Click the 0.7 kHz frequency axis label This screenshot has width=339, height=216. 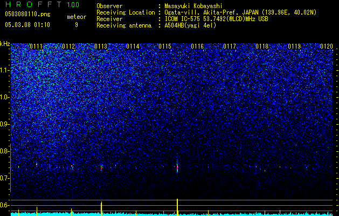pyautogui.click(x=4, y=178)
